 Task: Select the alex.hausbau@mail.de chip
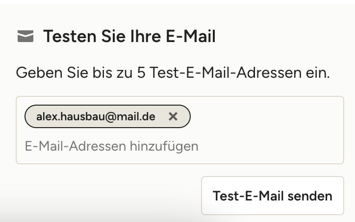[x=96, y=116]
